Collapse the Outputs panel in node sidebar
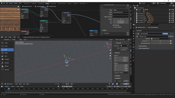 (x=104, y=30)
